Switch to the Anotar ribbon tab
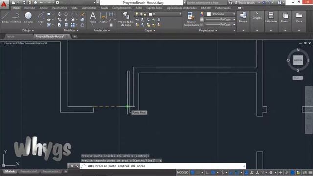Screen dimensions: 313x176 (44, 8)
